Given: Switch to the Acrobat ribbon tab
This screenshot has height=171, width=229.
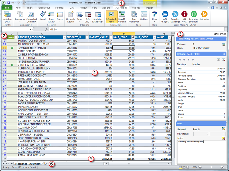Looking at the screenshot, I should click(x=136, y=8).
